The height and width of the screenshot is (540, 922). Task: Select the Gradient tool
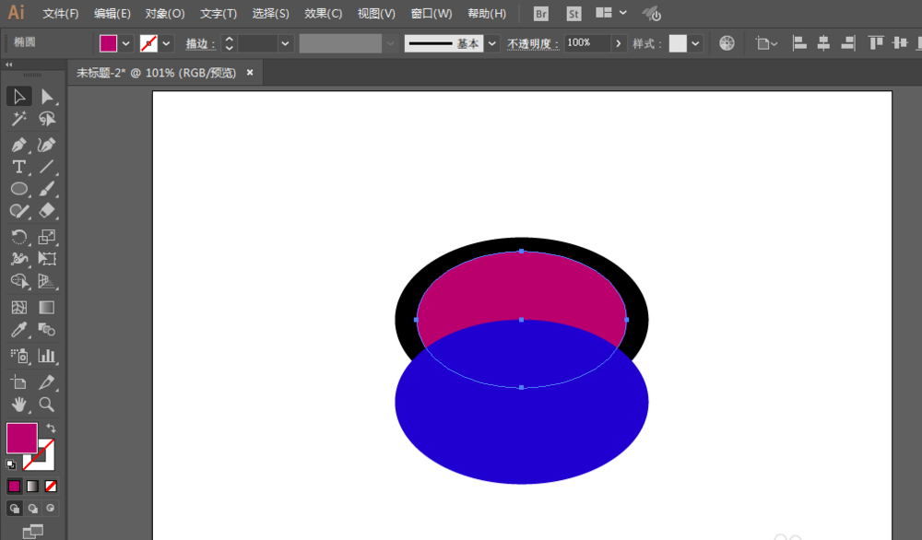click(46, 307)
